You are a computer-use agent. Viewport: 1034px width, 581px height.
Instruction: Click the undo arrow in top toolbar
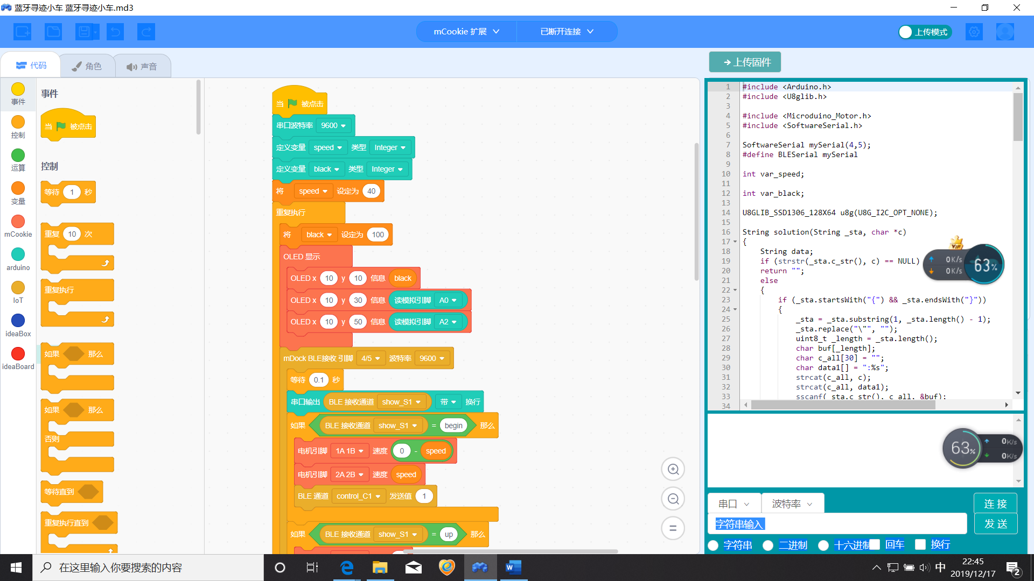(x=115, y=32)
